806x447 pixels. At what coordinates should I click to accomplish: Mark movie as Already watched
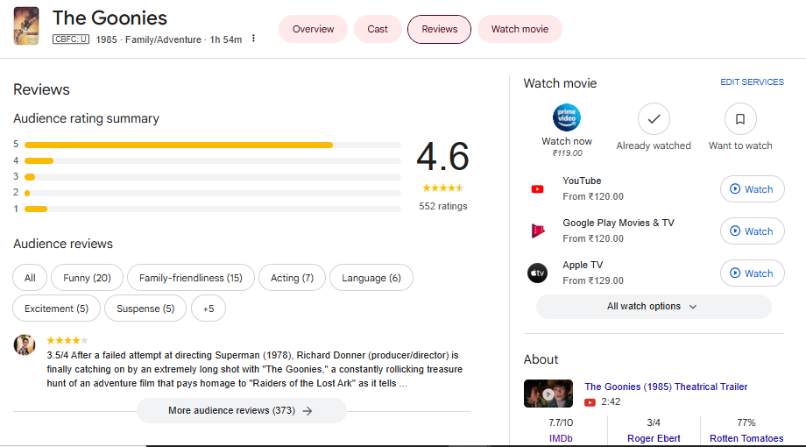[x=654, y=118]
